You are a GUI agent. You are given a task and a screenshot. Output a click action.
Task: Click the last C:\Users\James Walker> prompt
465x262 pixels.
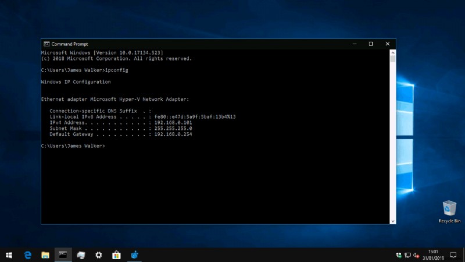pyautogui.click(x=73, y=146)
